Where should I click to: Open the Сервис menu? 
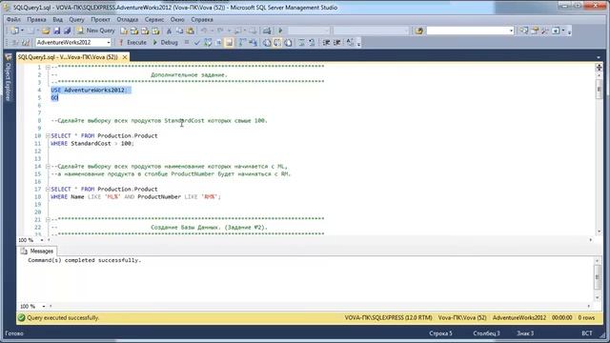pos(154,19)
